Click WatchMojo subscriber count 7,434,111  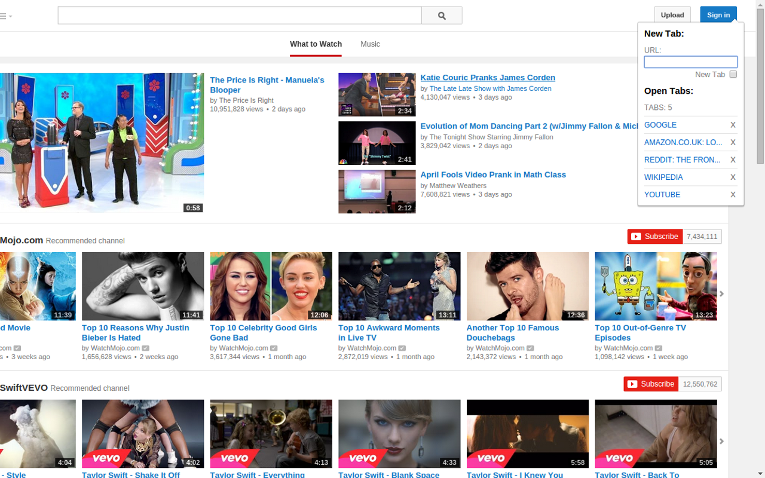(x=702, y=237)
